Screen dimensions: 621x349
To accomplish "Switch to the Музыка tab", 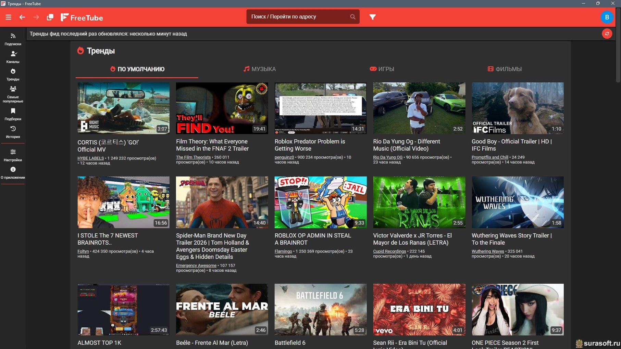I will (259, 69).
